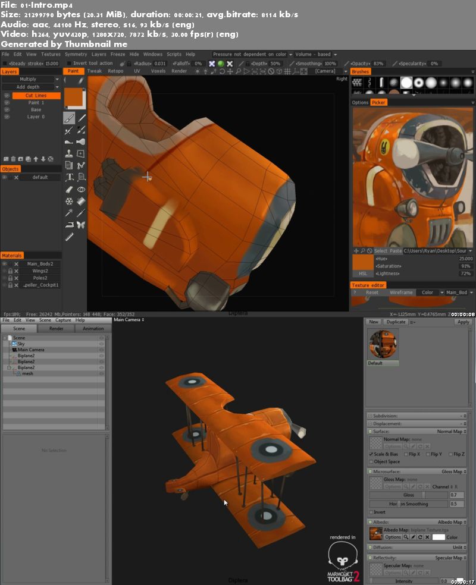Open the Pressure not dependent on color dropdown
The image size is (476, 585).
(x=252, y=55)
